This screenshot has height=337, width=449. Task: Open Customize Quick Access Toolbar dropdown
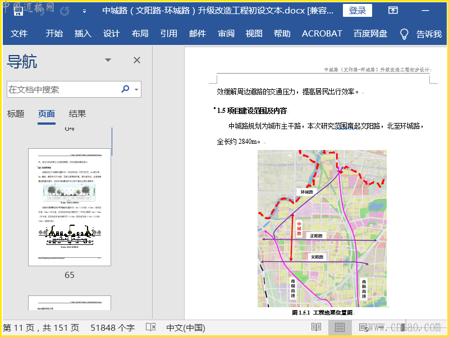pyautogui.click(x=85, y=11)
